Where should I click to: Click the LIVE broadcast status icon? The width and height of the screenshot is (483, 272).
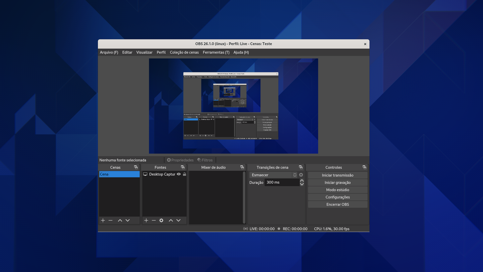click(246, 228)
